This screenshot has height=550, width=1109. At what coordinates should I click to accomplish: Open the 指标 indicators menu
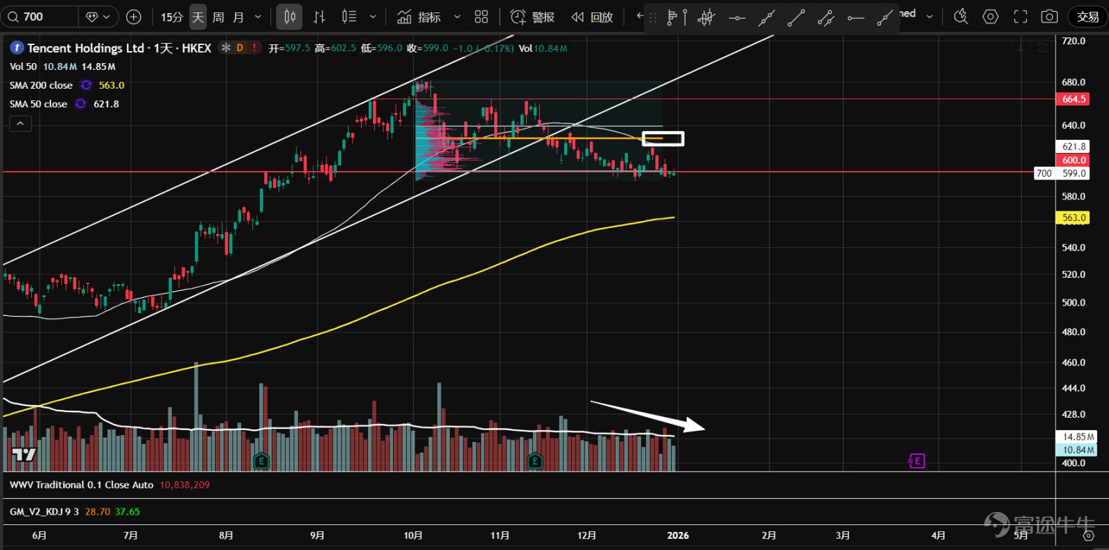coord(419,17)
